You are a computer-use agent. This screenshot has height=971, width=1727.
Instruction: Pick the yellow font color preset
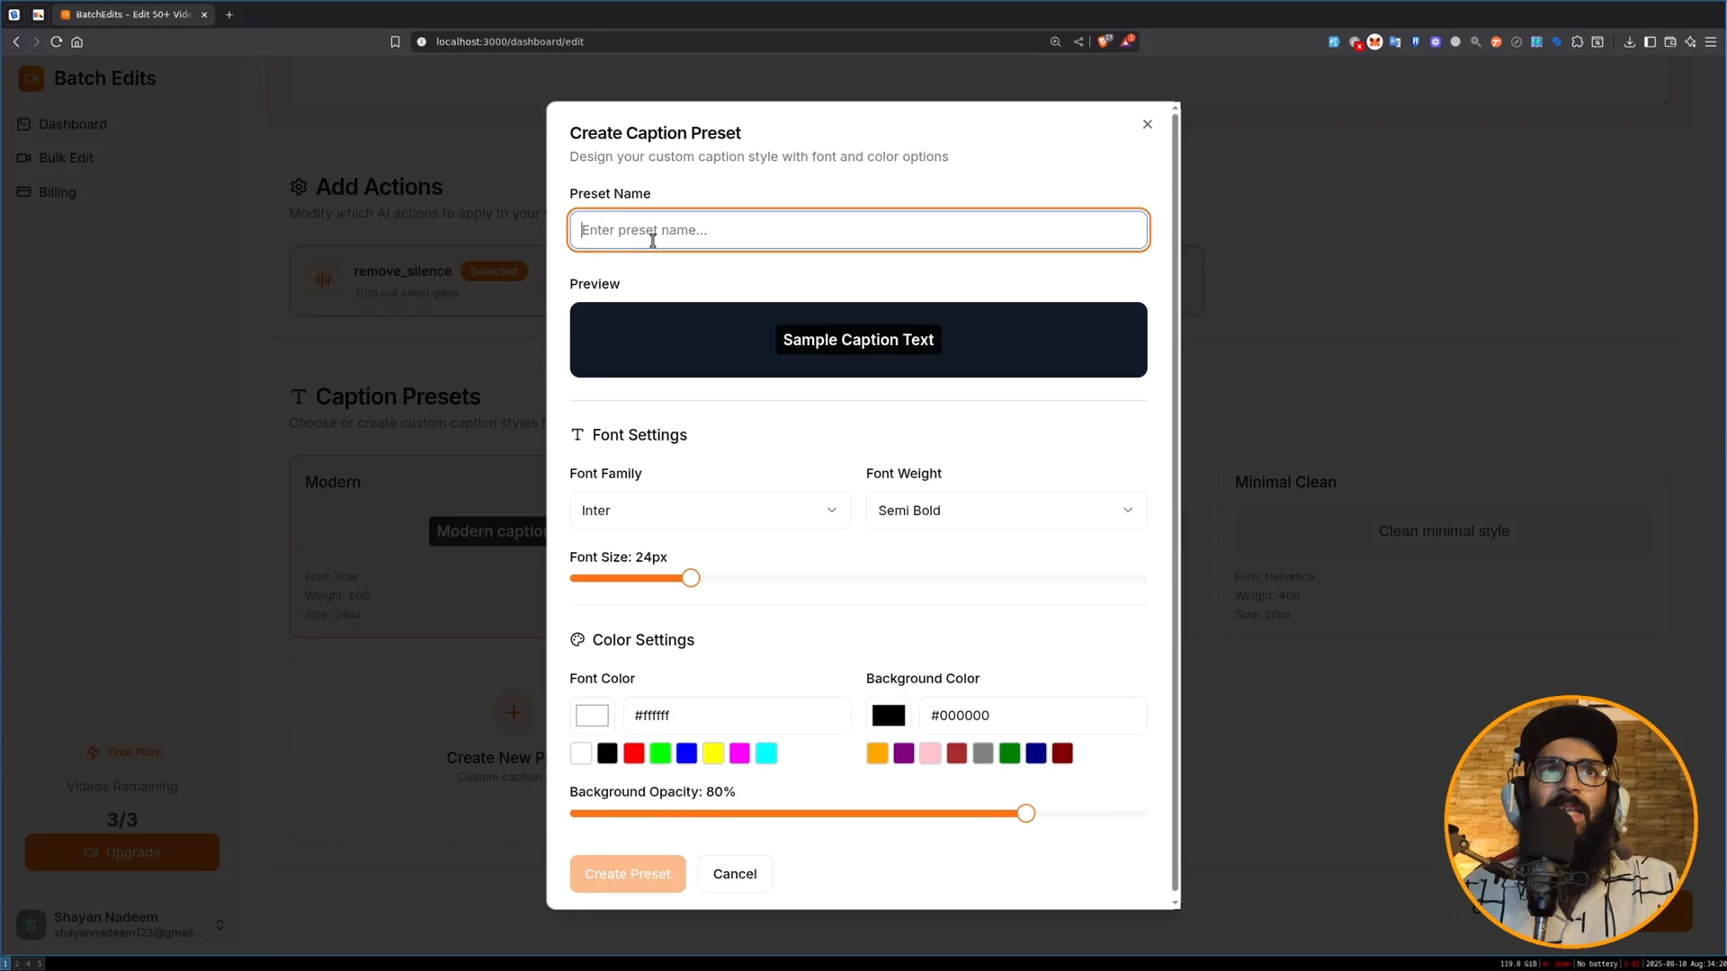(713, 753)
